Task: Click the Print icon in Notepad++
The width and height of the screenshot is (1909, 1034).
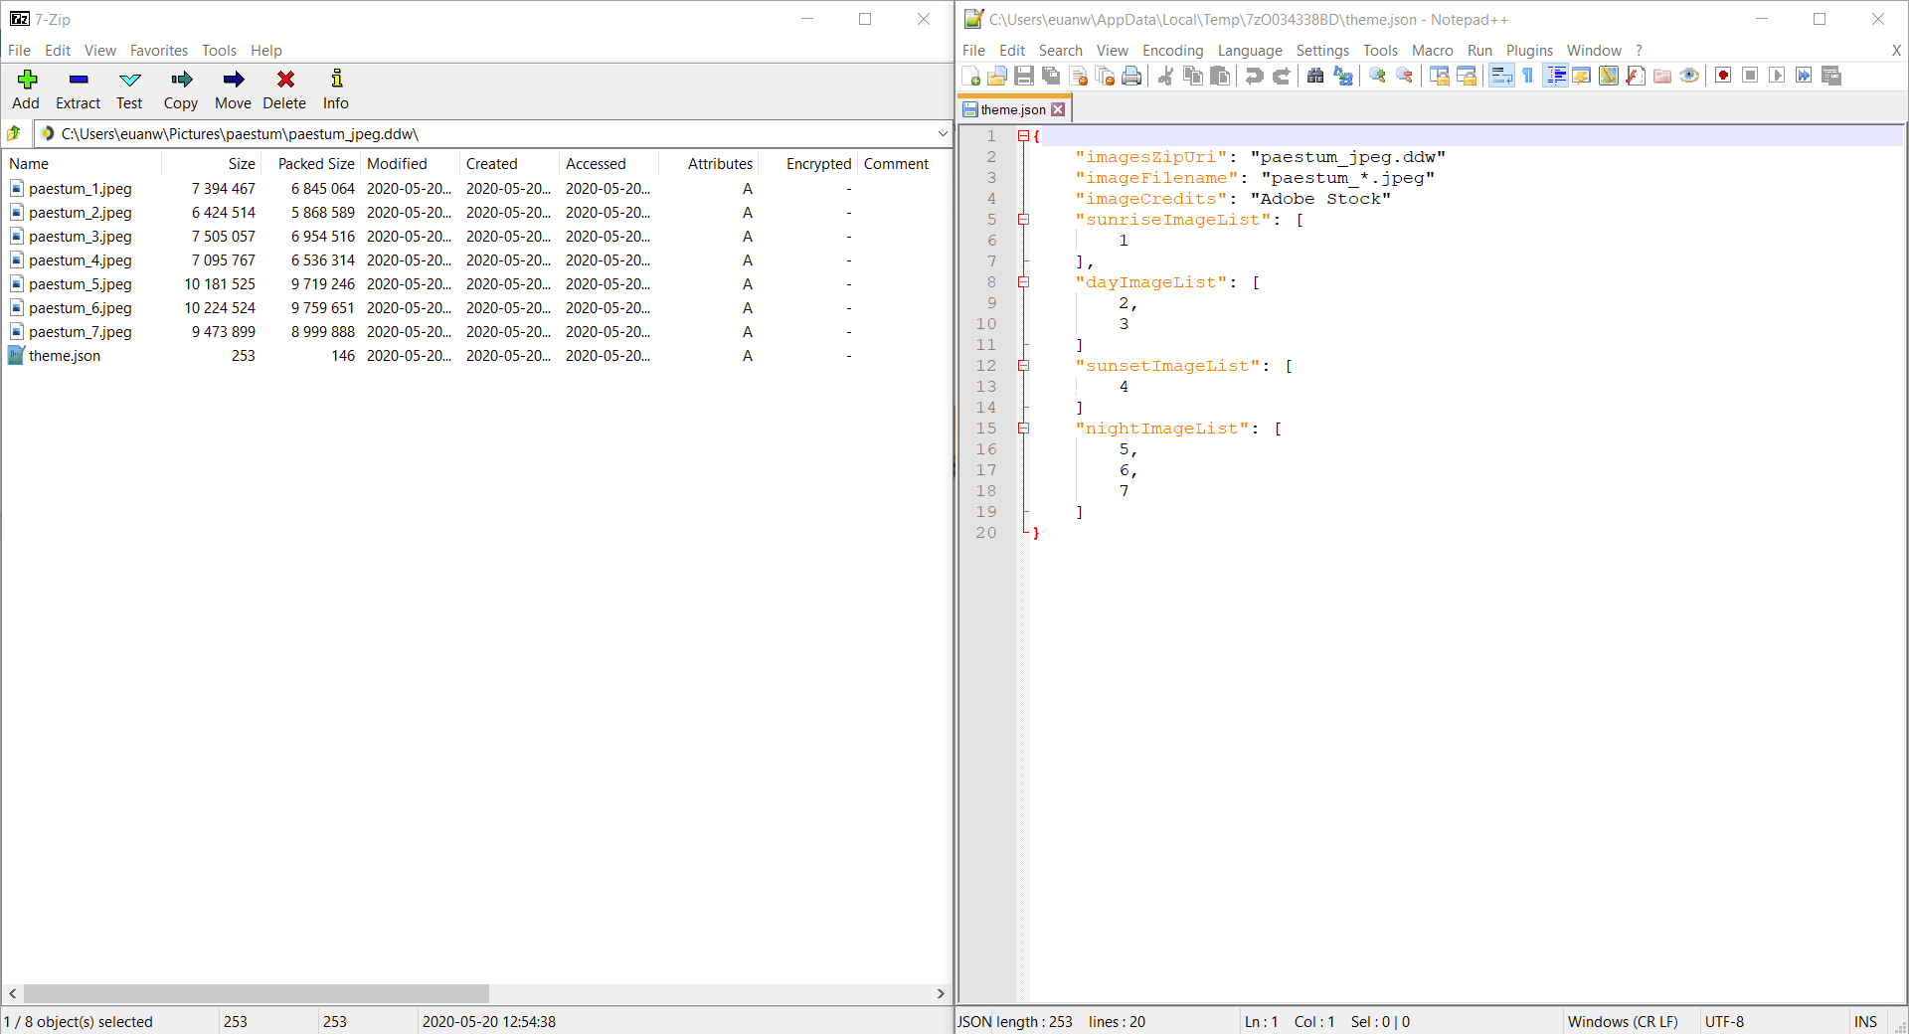Action: tap(1131, 75)
